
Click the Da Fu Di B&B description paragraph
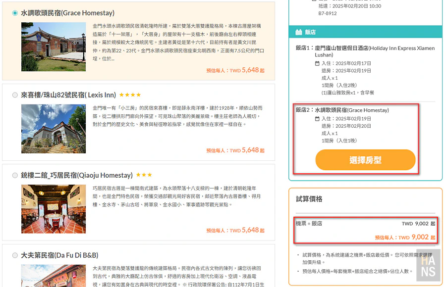tap(178, 276)
